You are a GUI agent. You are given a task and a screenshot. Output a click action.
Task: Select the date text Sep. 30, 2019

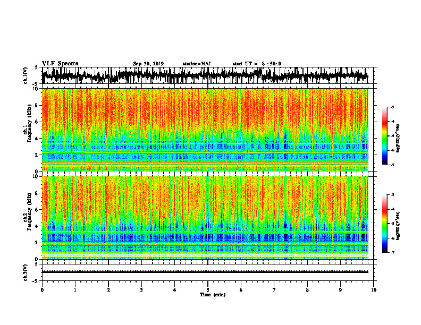(148, 64)
